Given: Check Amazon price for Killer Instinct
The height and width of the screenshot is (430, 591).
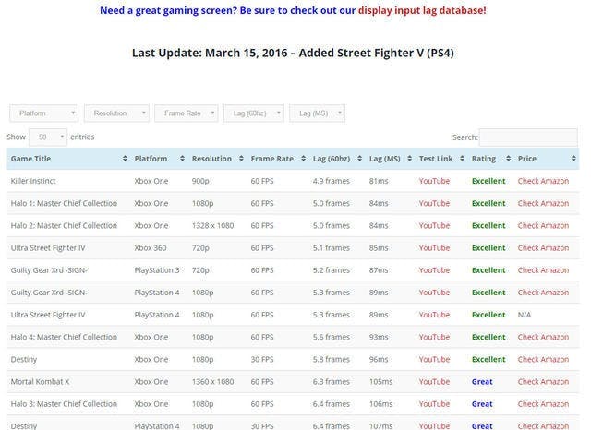Looking at the screenshot, I should click(543, 181).
